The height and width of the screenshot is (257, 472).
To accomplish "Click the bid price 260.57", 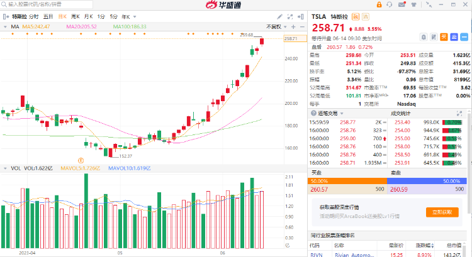I will (319, 189).
